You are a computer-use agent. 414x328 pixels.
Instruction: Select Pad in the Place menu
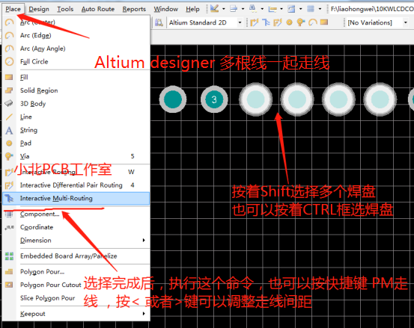76,143
